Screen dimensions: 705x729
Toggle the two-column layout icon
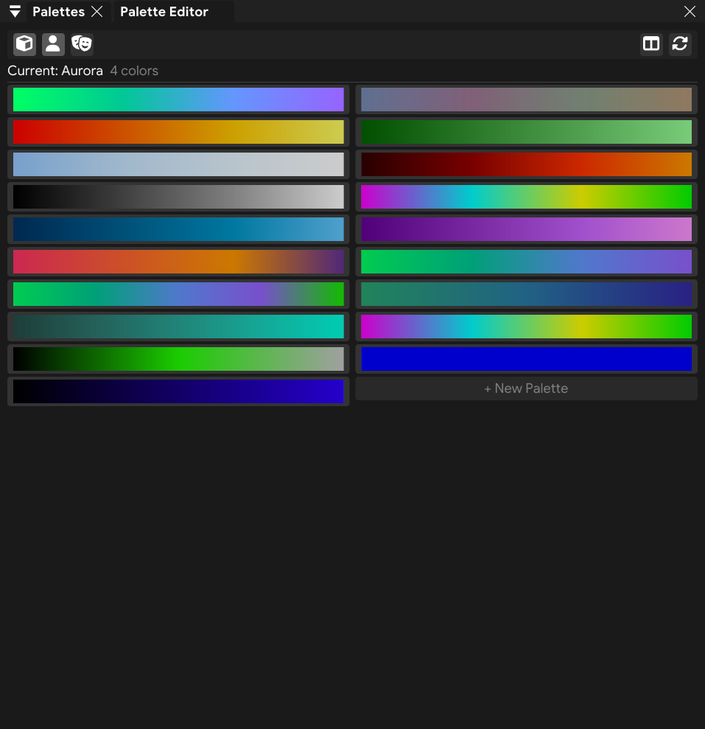tap(651, 44)
